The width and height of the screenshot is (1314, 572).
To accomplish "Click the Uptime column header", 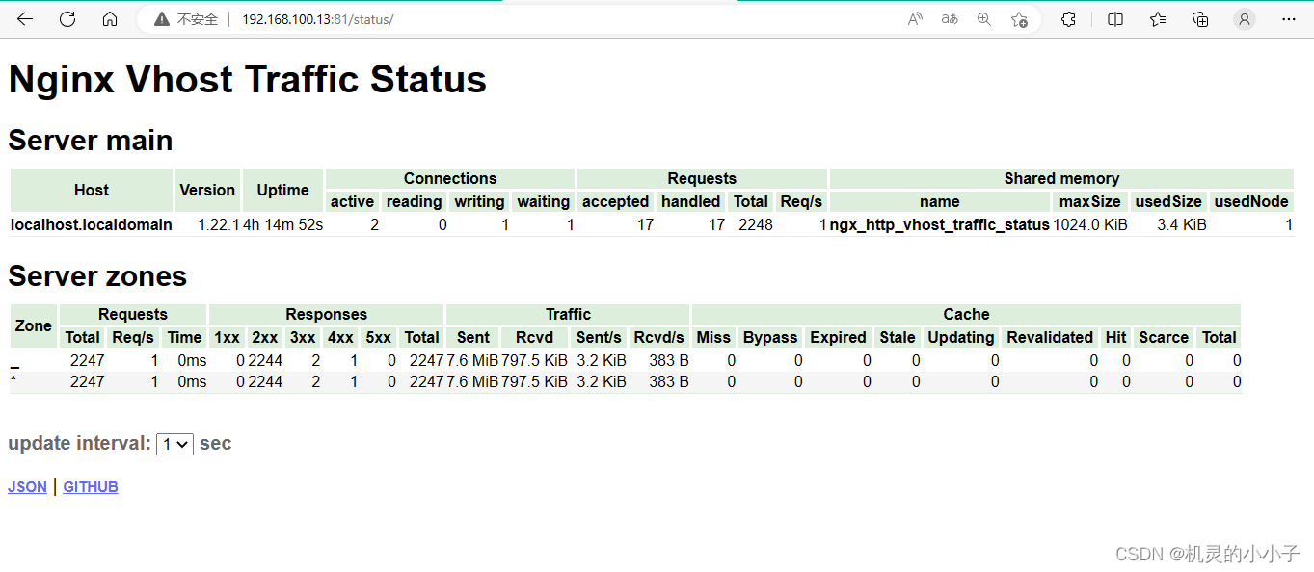I will pos(282,190).
